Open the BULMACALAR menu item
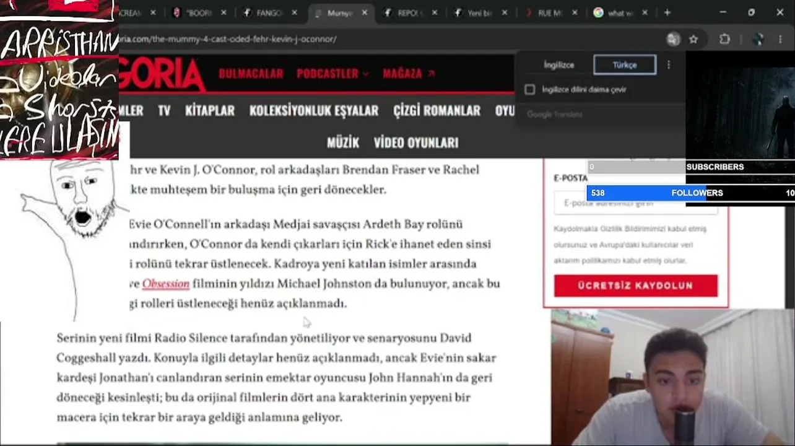795x446 pixels. pos(251,74)
